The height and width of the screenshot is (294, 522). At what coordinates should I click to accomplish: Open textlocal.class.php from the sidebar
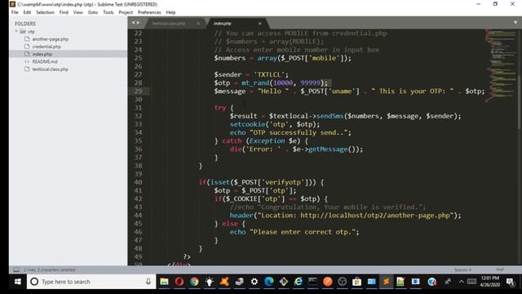[50, 69]
